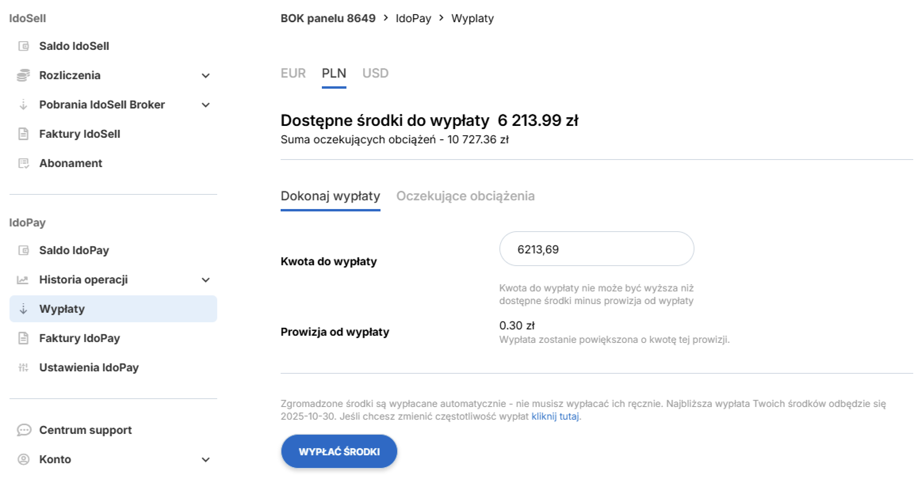Click the Centrum support chat bubble icon

(24, 430)
